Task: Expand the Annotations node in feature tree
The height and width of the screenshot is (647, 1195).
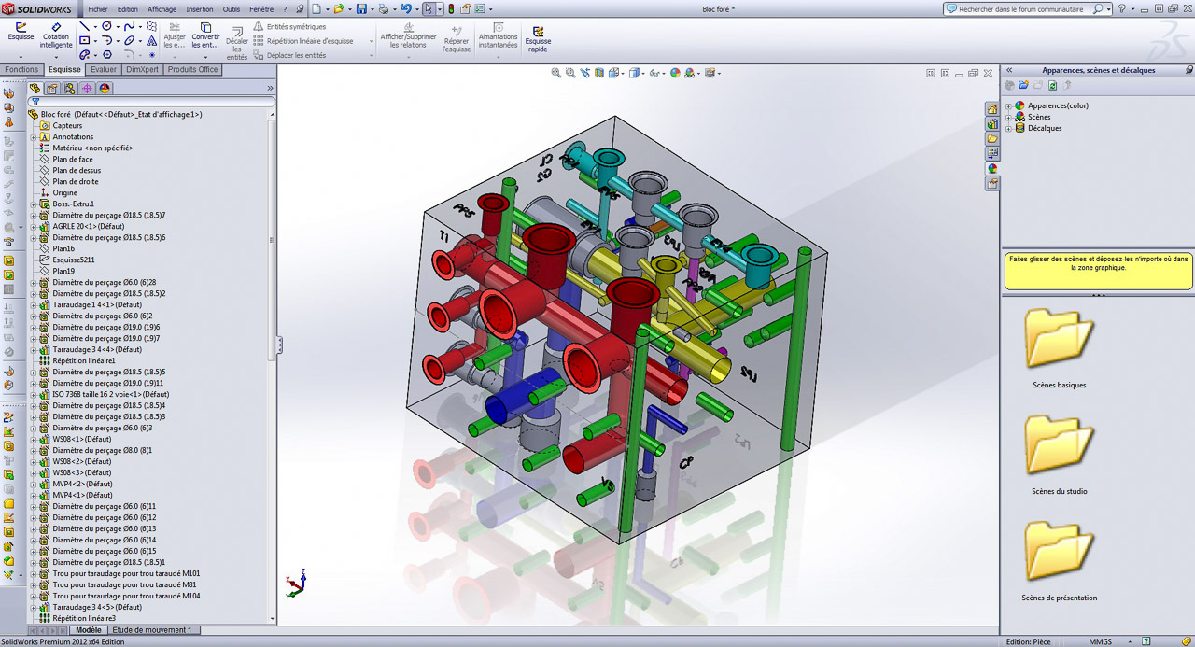Action: [34, 137]
